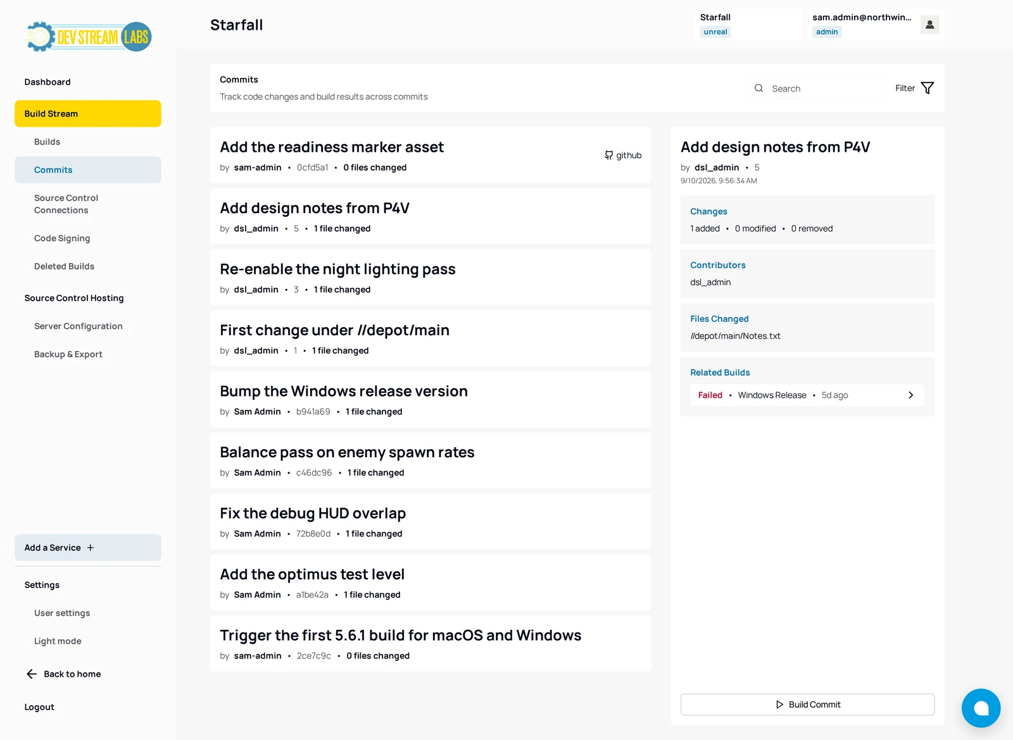Open Backup & Export
Screen dimensions: 1013x740
pos(68,354)
